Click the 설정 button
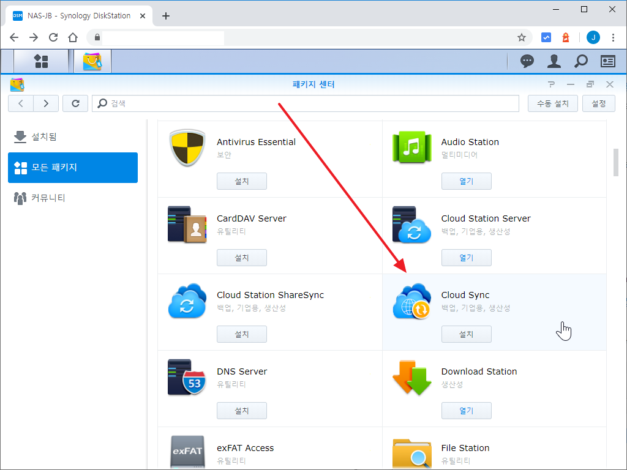Image resolution: width=627 pixels, height=470 pixels. click(x=599, y=103)
